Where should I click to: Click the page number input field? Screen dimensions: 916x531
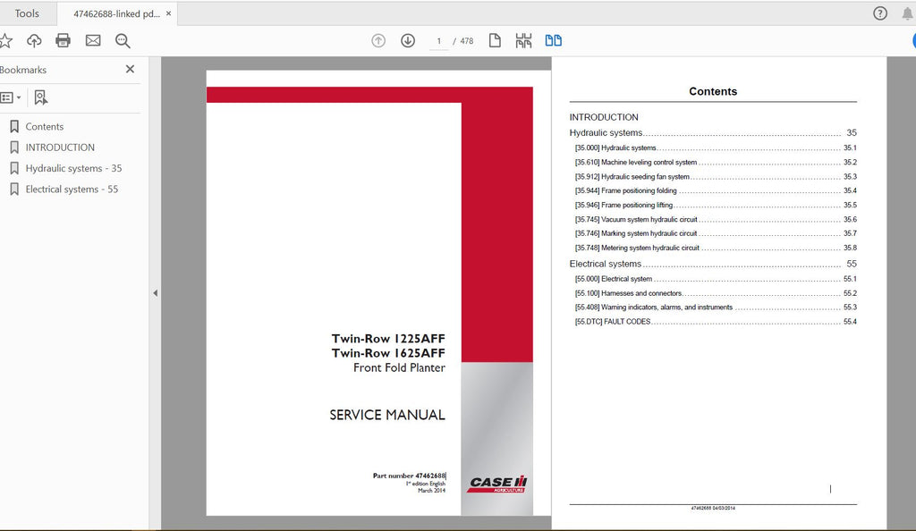(438, 41)
